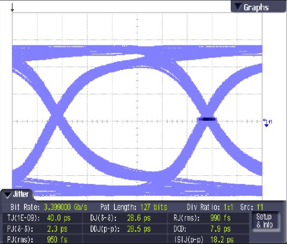This screenshot has height=244, width=287.
Task: Select the f1 trigger level marker
Action: 267,122
